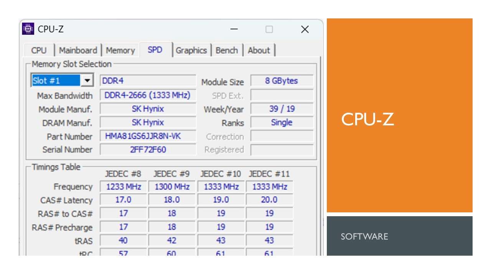Minimize the CPU-Z window
The width and height of the screenshot is (491, 276).
click(234, 29)
